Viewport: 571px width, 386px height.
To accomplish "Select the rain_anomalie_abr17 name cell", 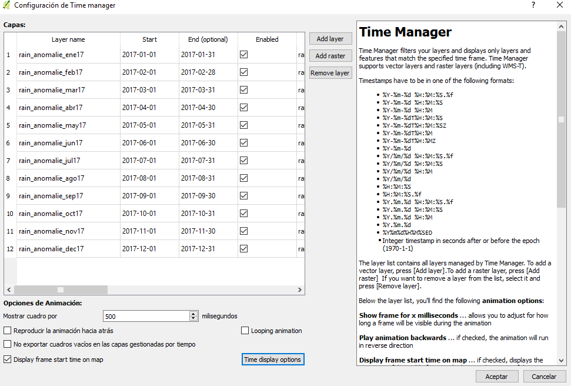I will (68, 108).
